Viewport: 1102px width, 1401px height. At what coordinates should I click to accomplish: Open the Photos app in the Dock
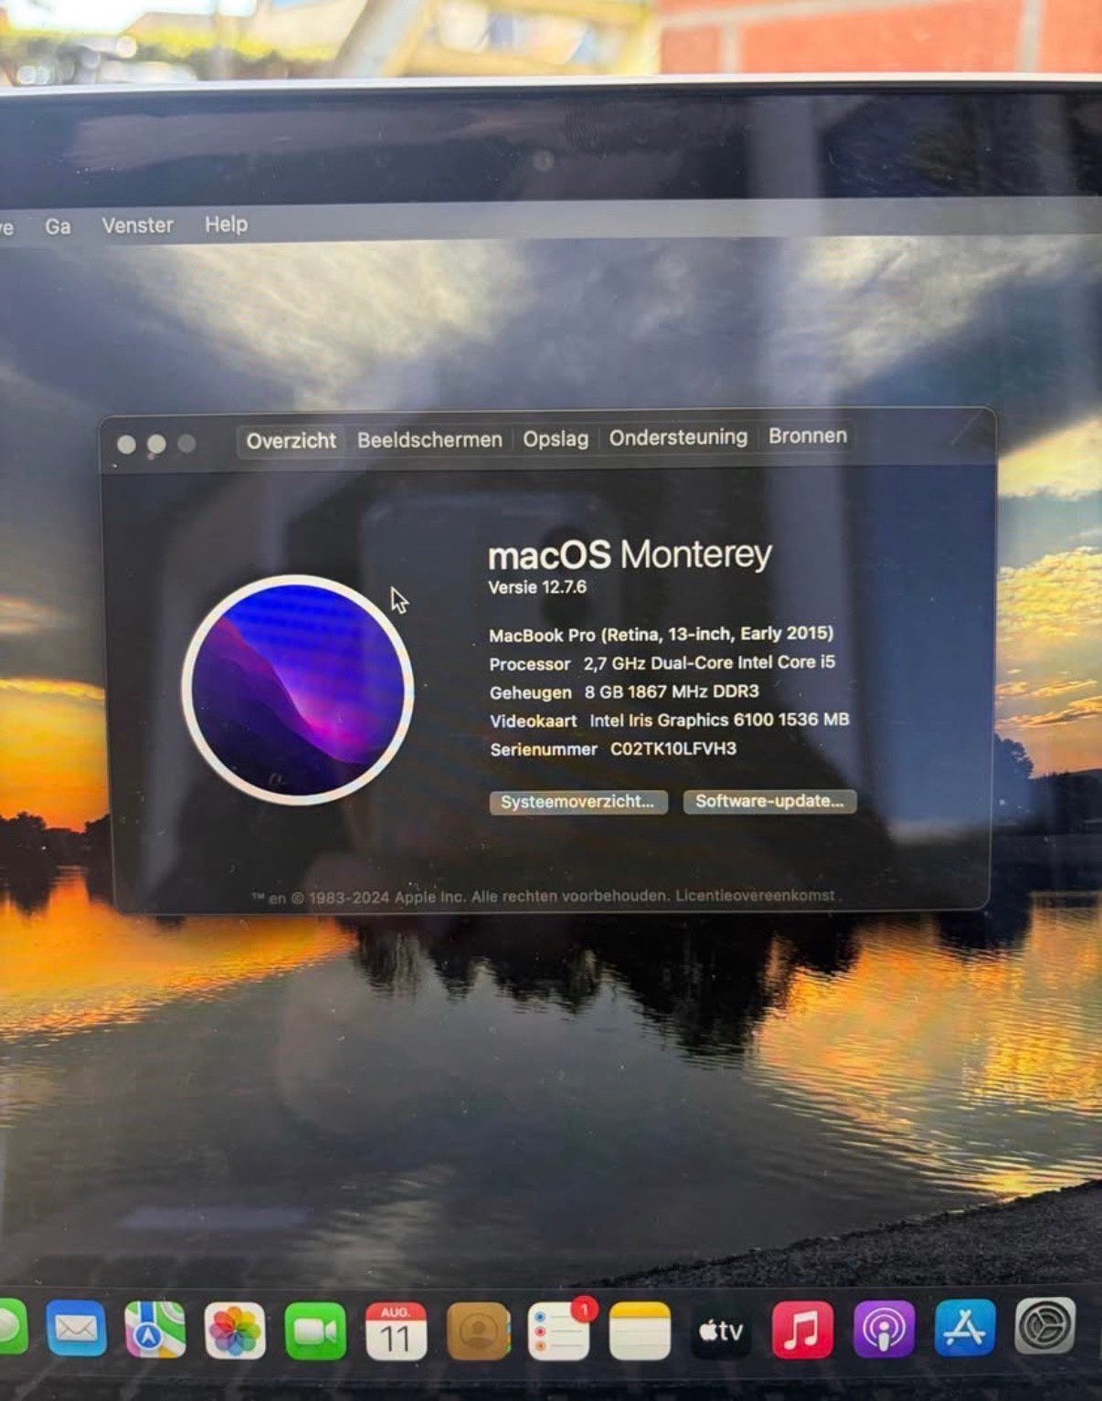point(235,1330)
